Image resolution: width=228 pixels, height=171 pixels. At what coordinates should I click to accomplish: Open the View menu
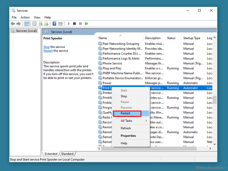[x=37, y=17]
